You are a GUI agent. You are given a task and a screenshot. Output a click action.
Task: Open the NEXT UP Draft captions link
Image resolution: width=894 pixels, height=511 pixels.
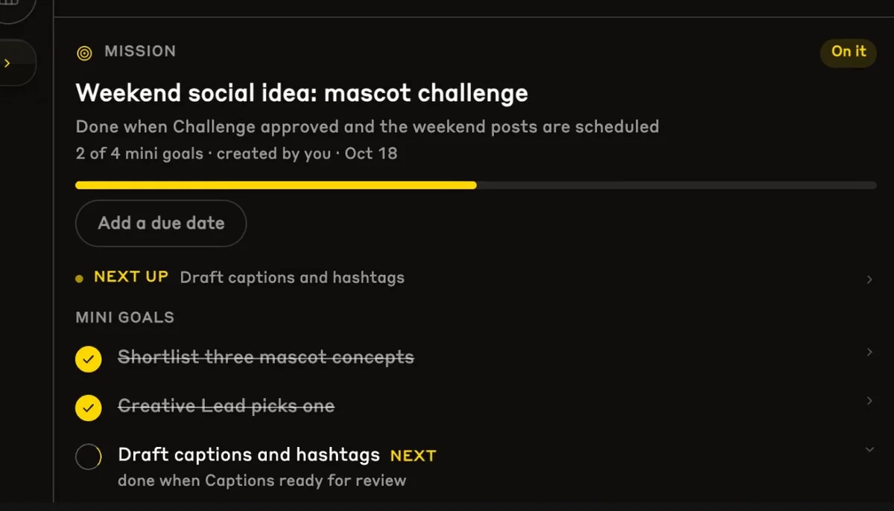[x=292, y=278]
